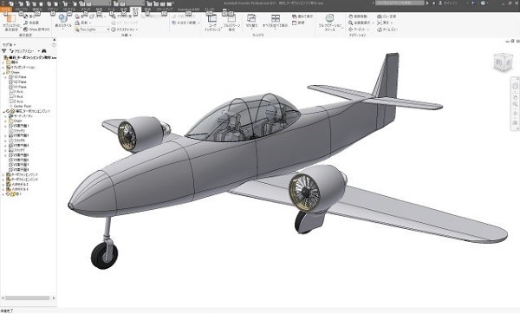Open the File tab in the ribbon
The height and width of the screenshot is (314, 520).
click(x=6, y=10)
